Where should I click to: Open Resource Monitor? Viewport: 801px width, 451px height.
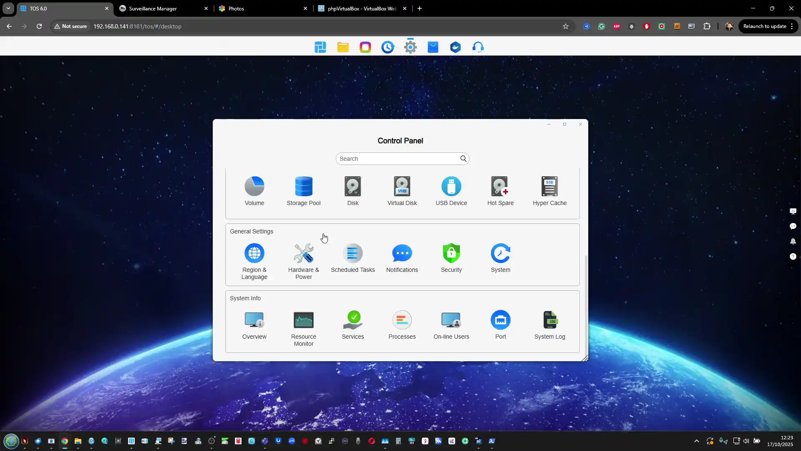point(303,320)
